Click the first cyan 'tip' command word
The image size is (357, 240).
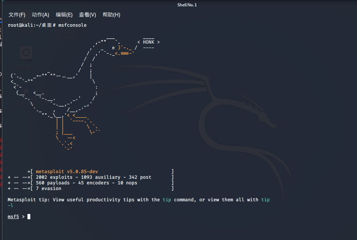tap(167, 200)
